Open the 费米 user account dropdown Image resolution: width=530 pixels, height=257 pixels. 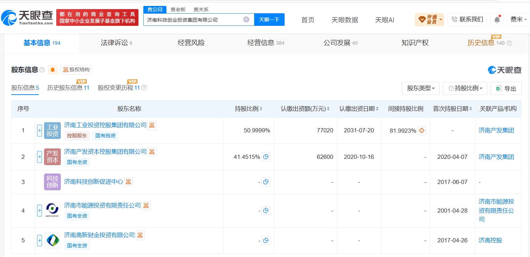click(x=518, y=20)
